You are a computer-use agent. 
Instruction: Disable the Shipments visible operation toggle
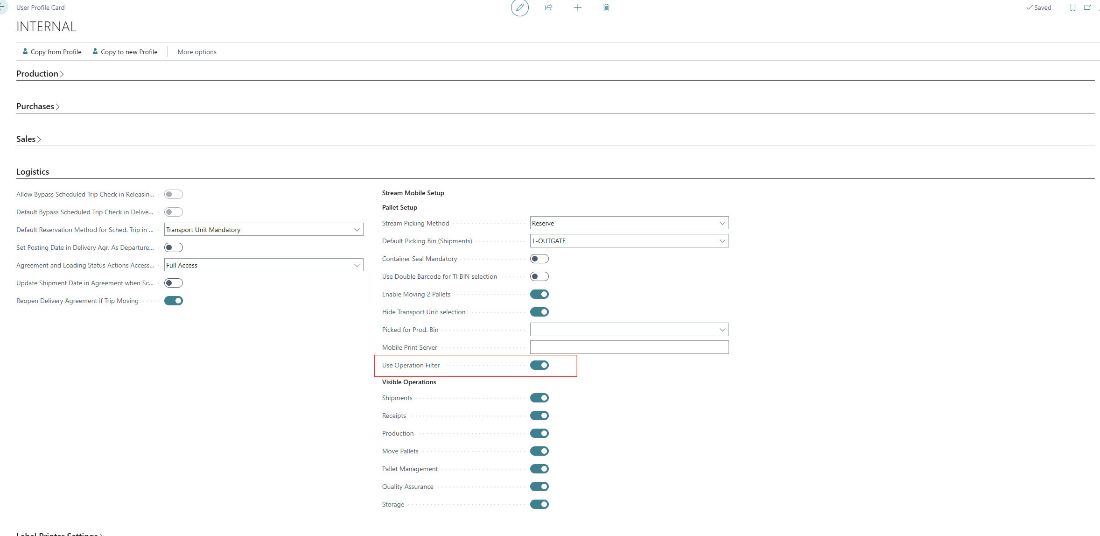click(539, 398)
